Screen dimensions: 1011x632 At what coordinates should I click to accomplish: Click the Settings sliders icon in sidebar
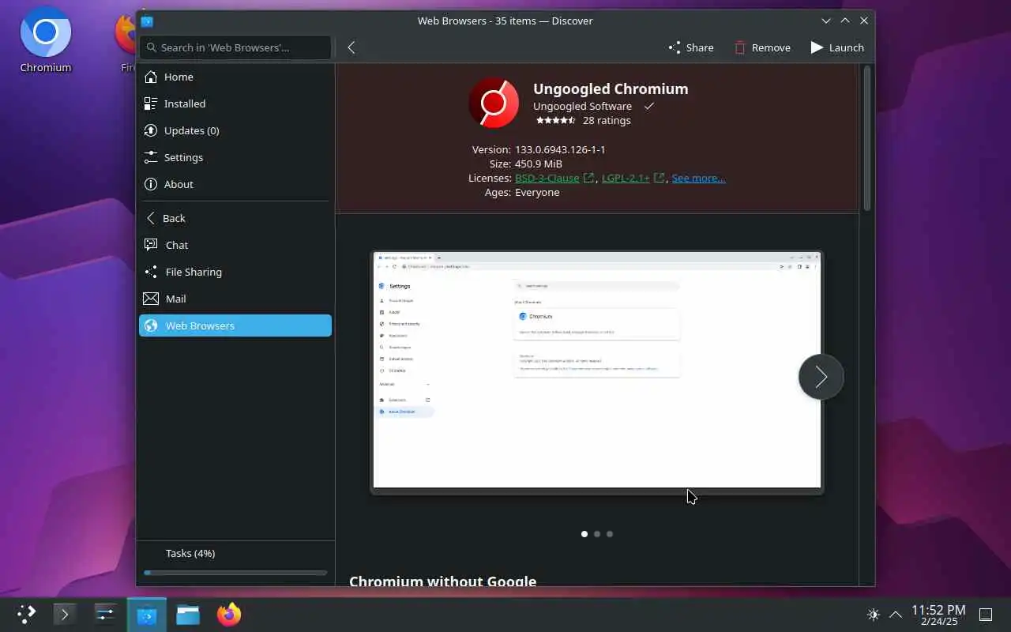coord(151,157)
